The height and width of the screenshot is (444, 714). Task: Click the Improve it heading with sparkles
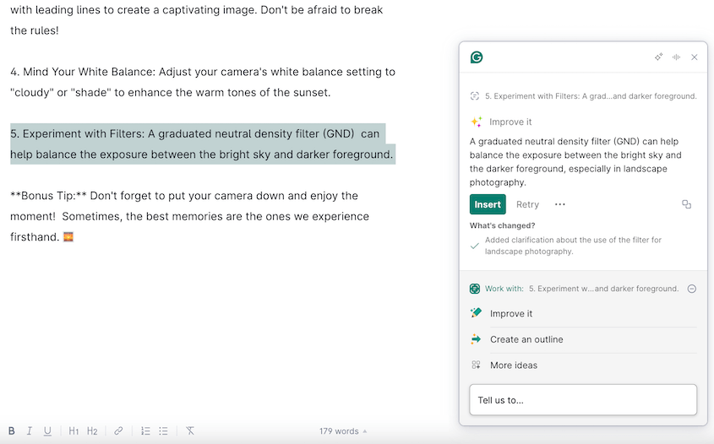[501, 122]
